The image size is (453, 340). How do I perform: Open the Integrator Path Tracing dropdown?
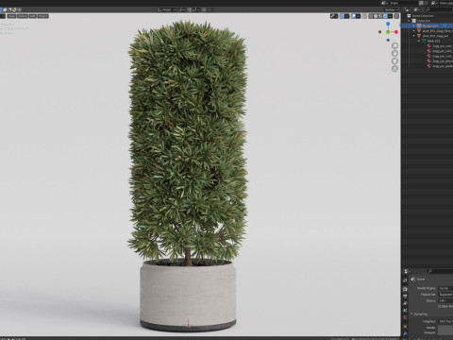445,321
